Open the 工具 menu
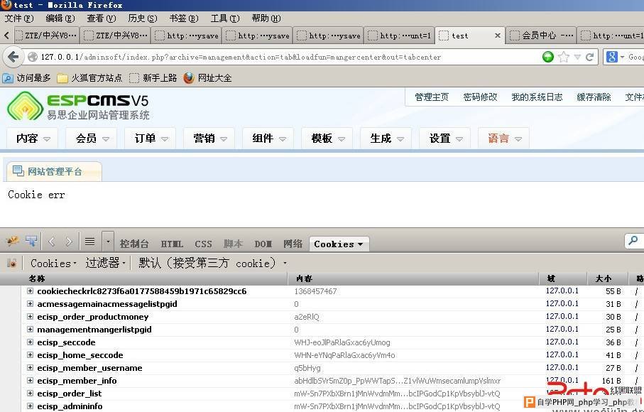Viewport: 644px width, 412px height. click(225, 18)
